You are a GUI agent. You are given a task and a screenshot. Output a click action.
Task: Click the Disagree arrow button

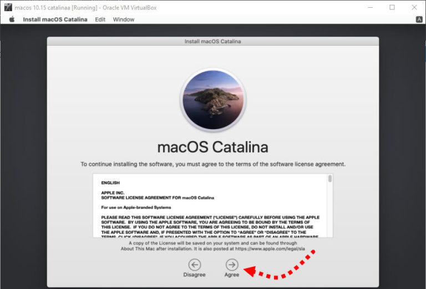click(195, 265)
